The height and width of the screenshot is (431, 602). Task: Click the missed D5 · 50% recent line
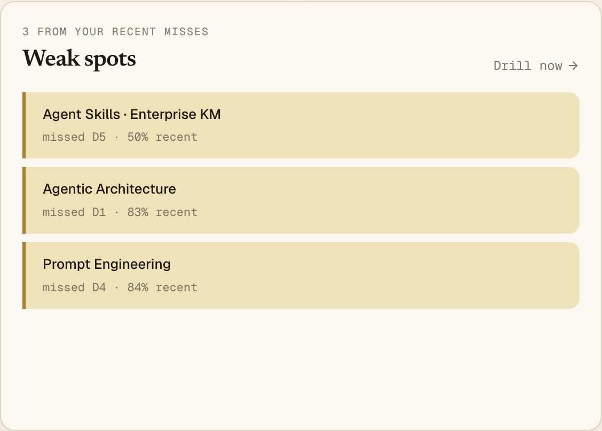coord(120,137)
